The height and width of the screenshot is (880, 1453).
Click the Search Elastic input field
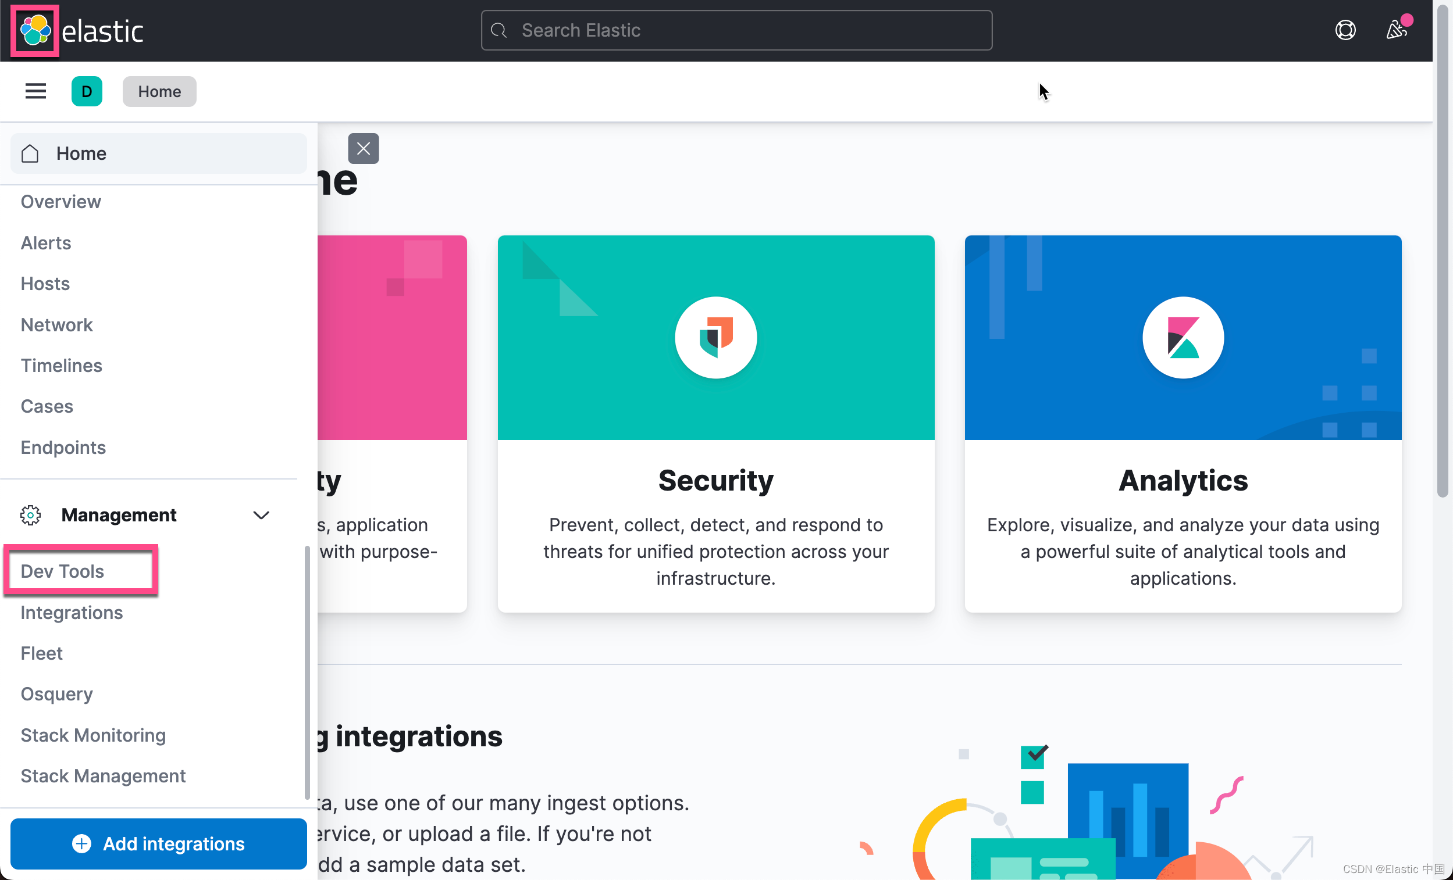[736, 30]
